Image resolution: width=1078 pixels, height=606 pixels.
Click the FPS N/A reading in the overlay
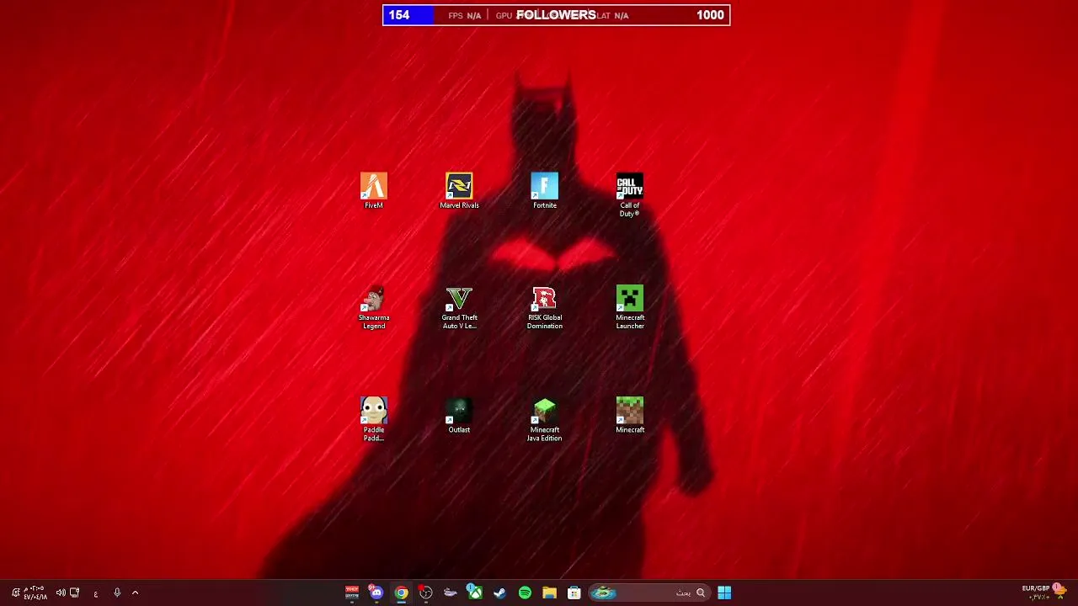[465, 15]
